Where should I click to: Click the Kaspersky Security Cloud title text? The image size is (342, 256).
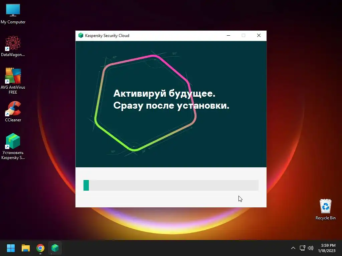point(107,35)
